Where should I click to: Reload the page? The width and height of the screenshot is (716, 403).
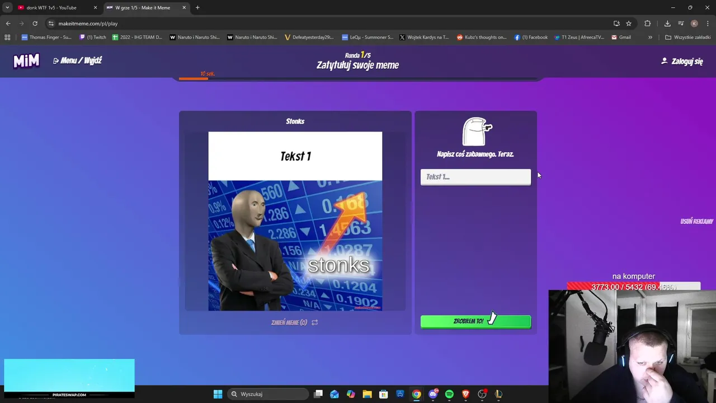[35, 24]
